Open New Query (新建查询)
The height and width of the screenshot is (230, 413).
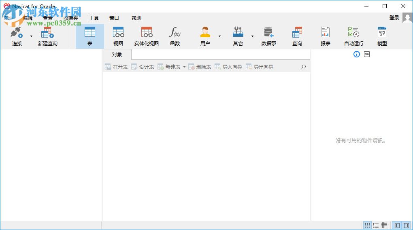(x=48, y=36)
